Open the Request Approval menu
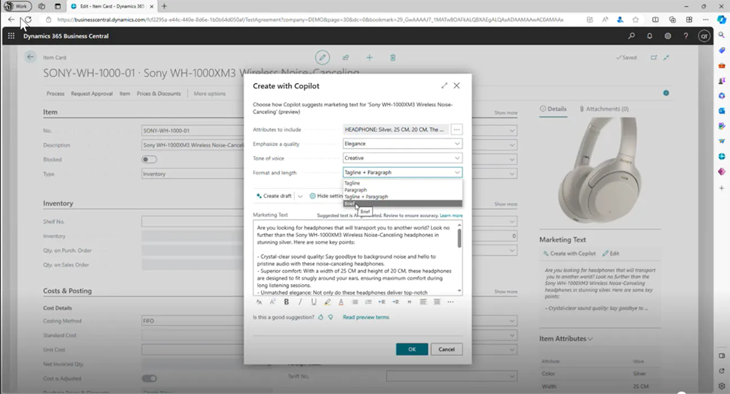The image size is (730, 394). [92, 94]
